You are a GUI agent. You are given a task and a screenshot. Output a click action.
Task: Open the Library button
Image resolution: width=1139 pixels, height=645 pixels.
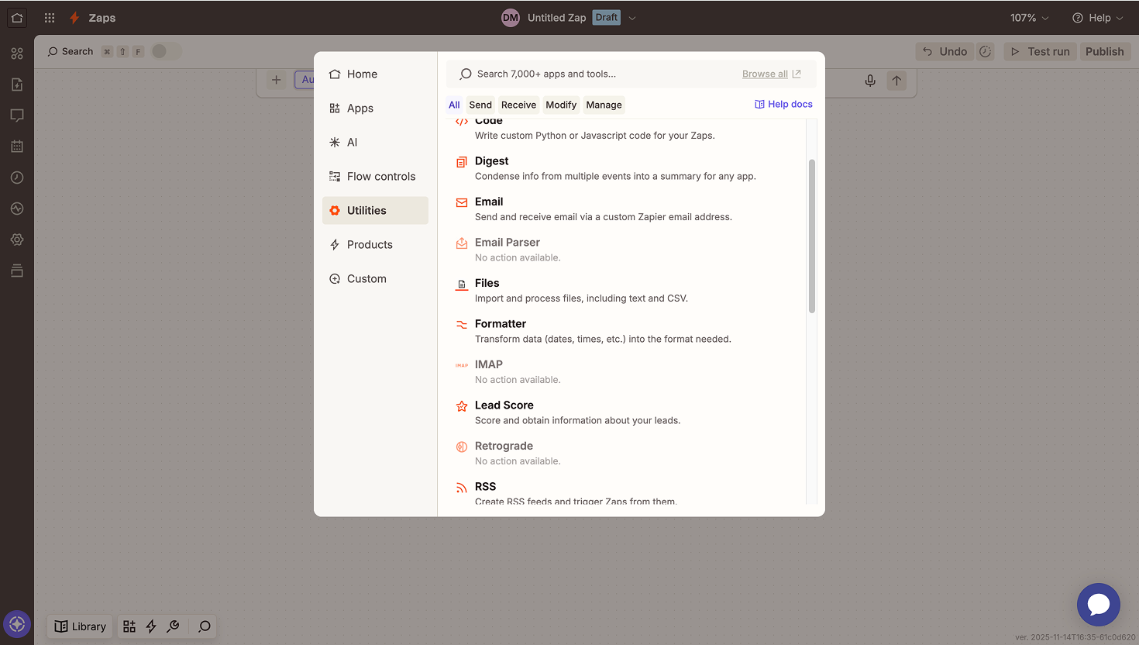tap(81, 626)
